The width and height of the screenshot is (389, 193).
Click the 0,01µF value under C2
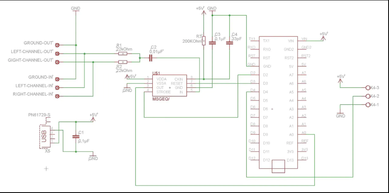pyautogui.click(x=156, y=51)
